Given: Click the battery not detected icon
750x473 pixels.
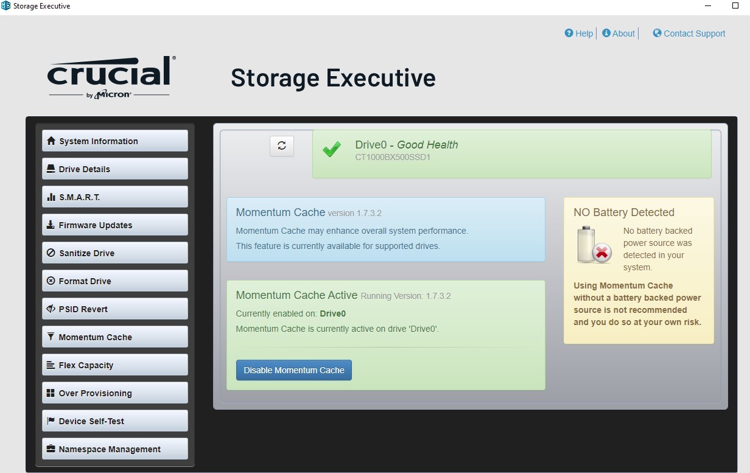Looking at the screenshot, I should point(594,244).
